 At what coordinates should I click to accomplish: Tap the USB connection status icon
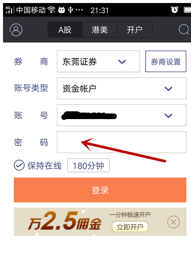71,10
